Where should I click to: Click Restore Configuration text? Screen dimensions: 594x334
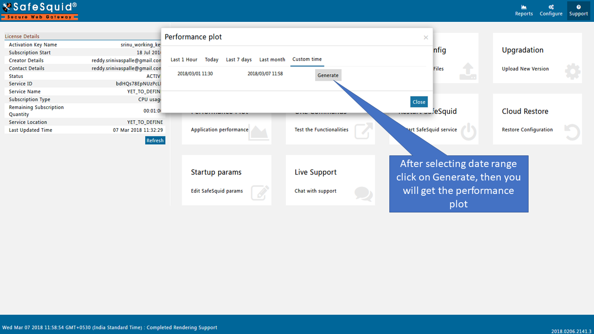click(527, 130)
